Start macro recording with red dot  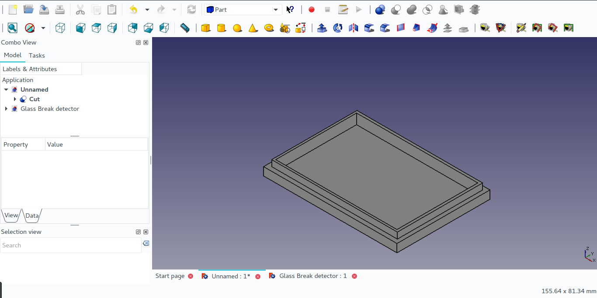pos(312,10)
